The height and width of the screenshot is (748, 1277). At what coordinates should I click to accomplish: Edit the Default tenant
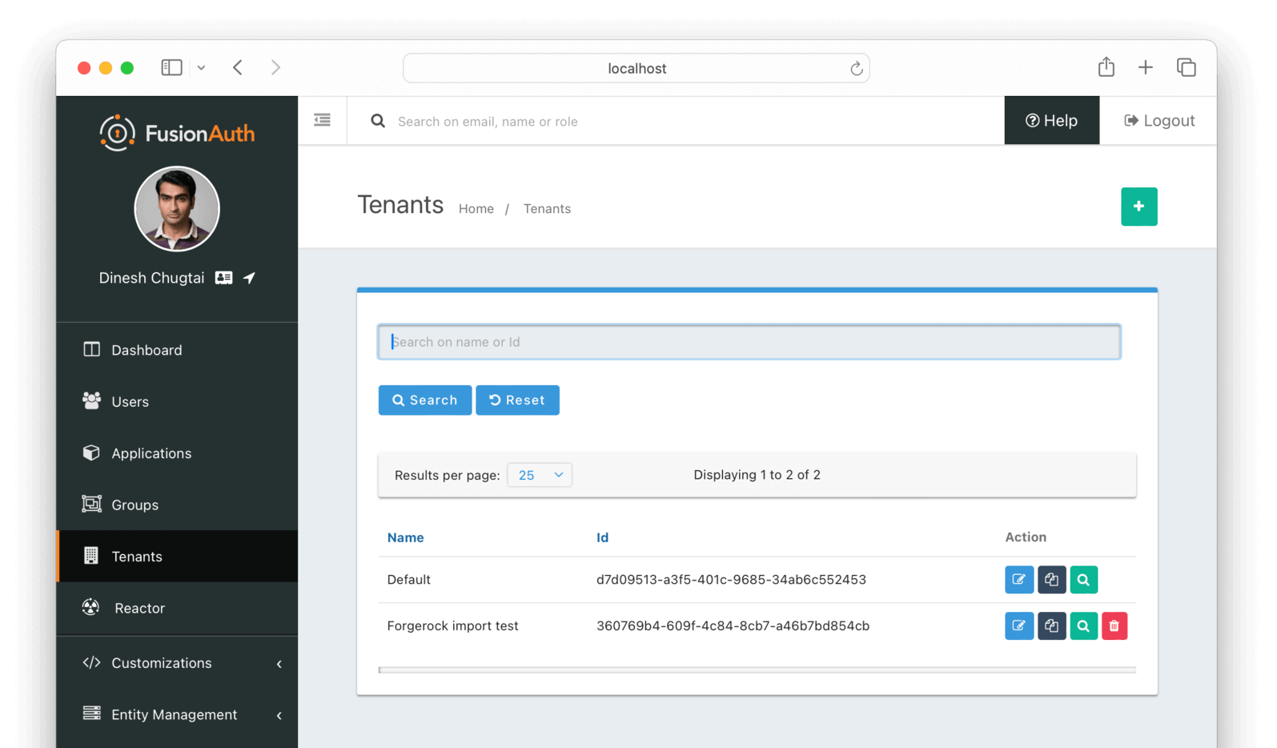click(1019, 580)
